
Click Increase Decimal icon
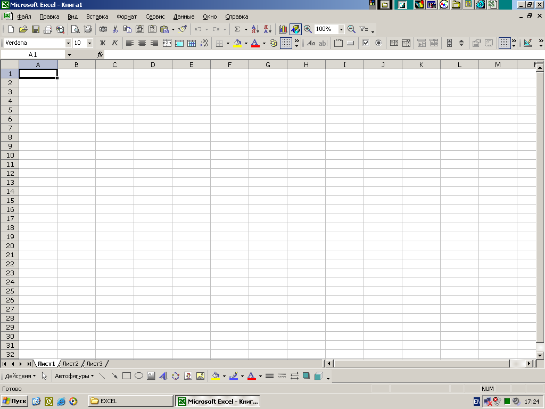pyautogui.click(x=204, y=43)
